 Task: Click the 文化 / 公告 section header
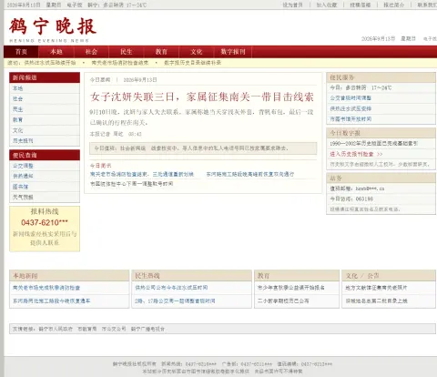[389, 276]
